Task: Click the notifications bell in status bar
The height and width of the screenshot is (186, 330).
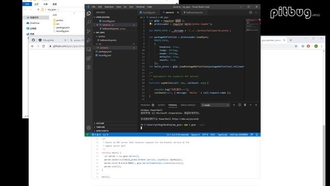Action: [257, 134]
